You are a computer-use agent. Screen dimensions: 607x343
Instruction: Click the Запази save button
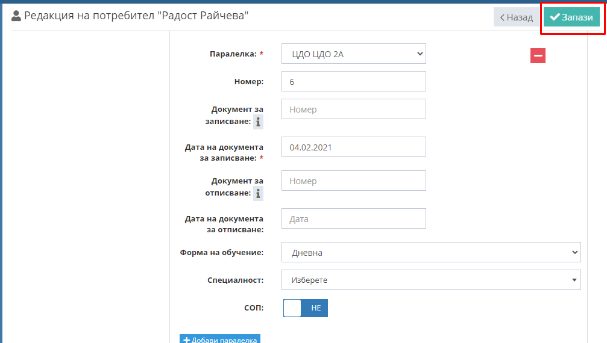571,17
